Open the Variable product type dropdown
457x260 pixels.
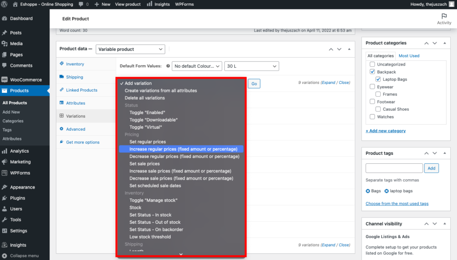[130, 49]
